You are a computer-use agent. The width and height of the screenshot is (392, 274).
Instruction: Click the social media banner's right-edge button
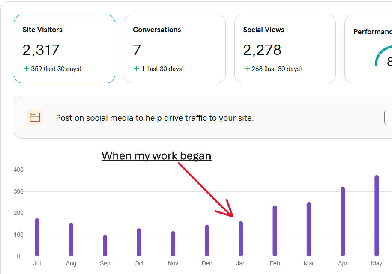[388, 117]
